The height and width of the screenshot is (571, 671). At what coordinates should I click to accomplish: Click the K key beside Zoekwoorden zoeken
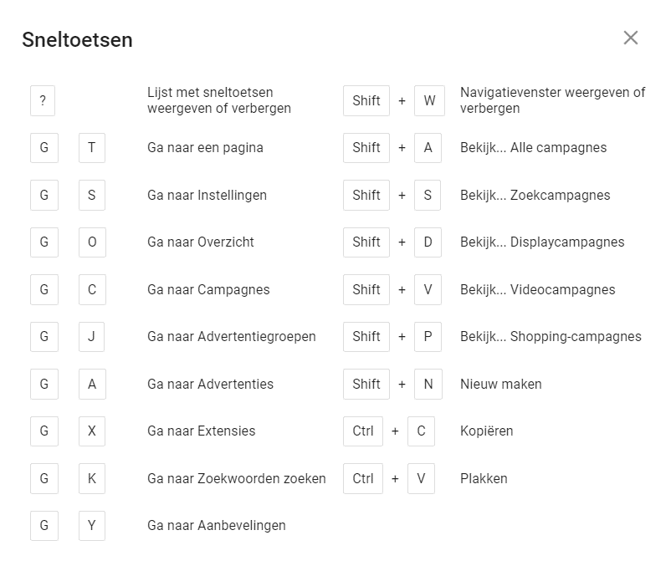pos(92,479)
